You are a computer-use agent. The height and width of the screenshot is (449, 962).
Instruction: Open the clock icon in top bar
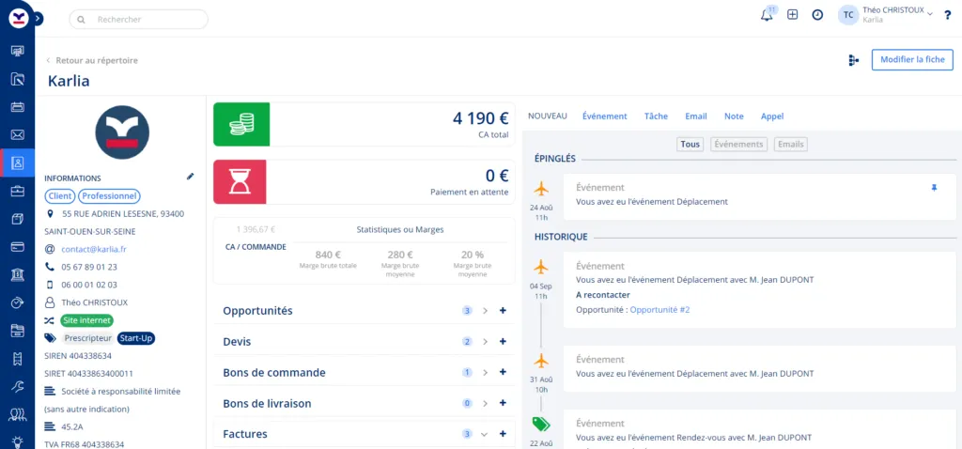pyautogui.click(x=817, y=15)
